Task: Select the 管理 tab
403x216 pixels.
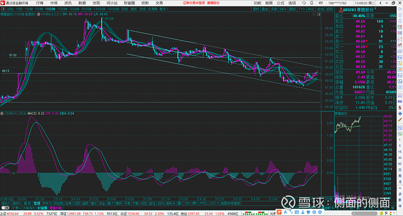Action: pyautogui.click(x=36, y=203)
